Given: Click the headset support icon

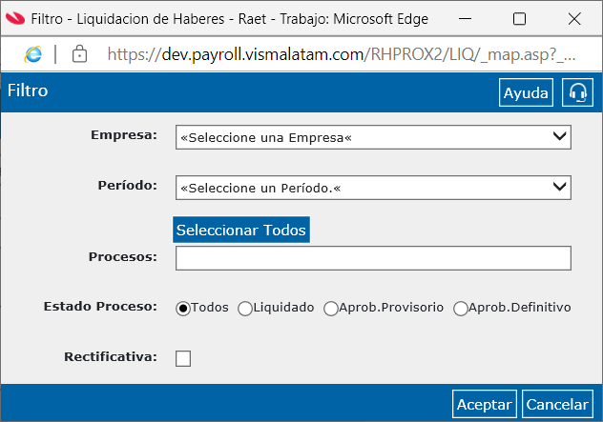Looking at the screenshot, I should (577, 92).
